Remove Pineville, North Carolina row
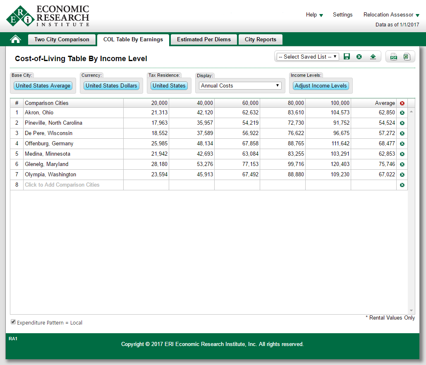The width and height of the screenshot is (426, 365). click(x=402, y=123)
